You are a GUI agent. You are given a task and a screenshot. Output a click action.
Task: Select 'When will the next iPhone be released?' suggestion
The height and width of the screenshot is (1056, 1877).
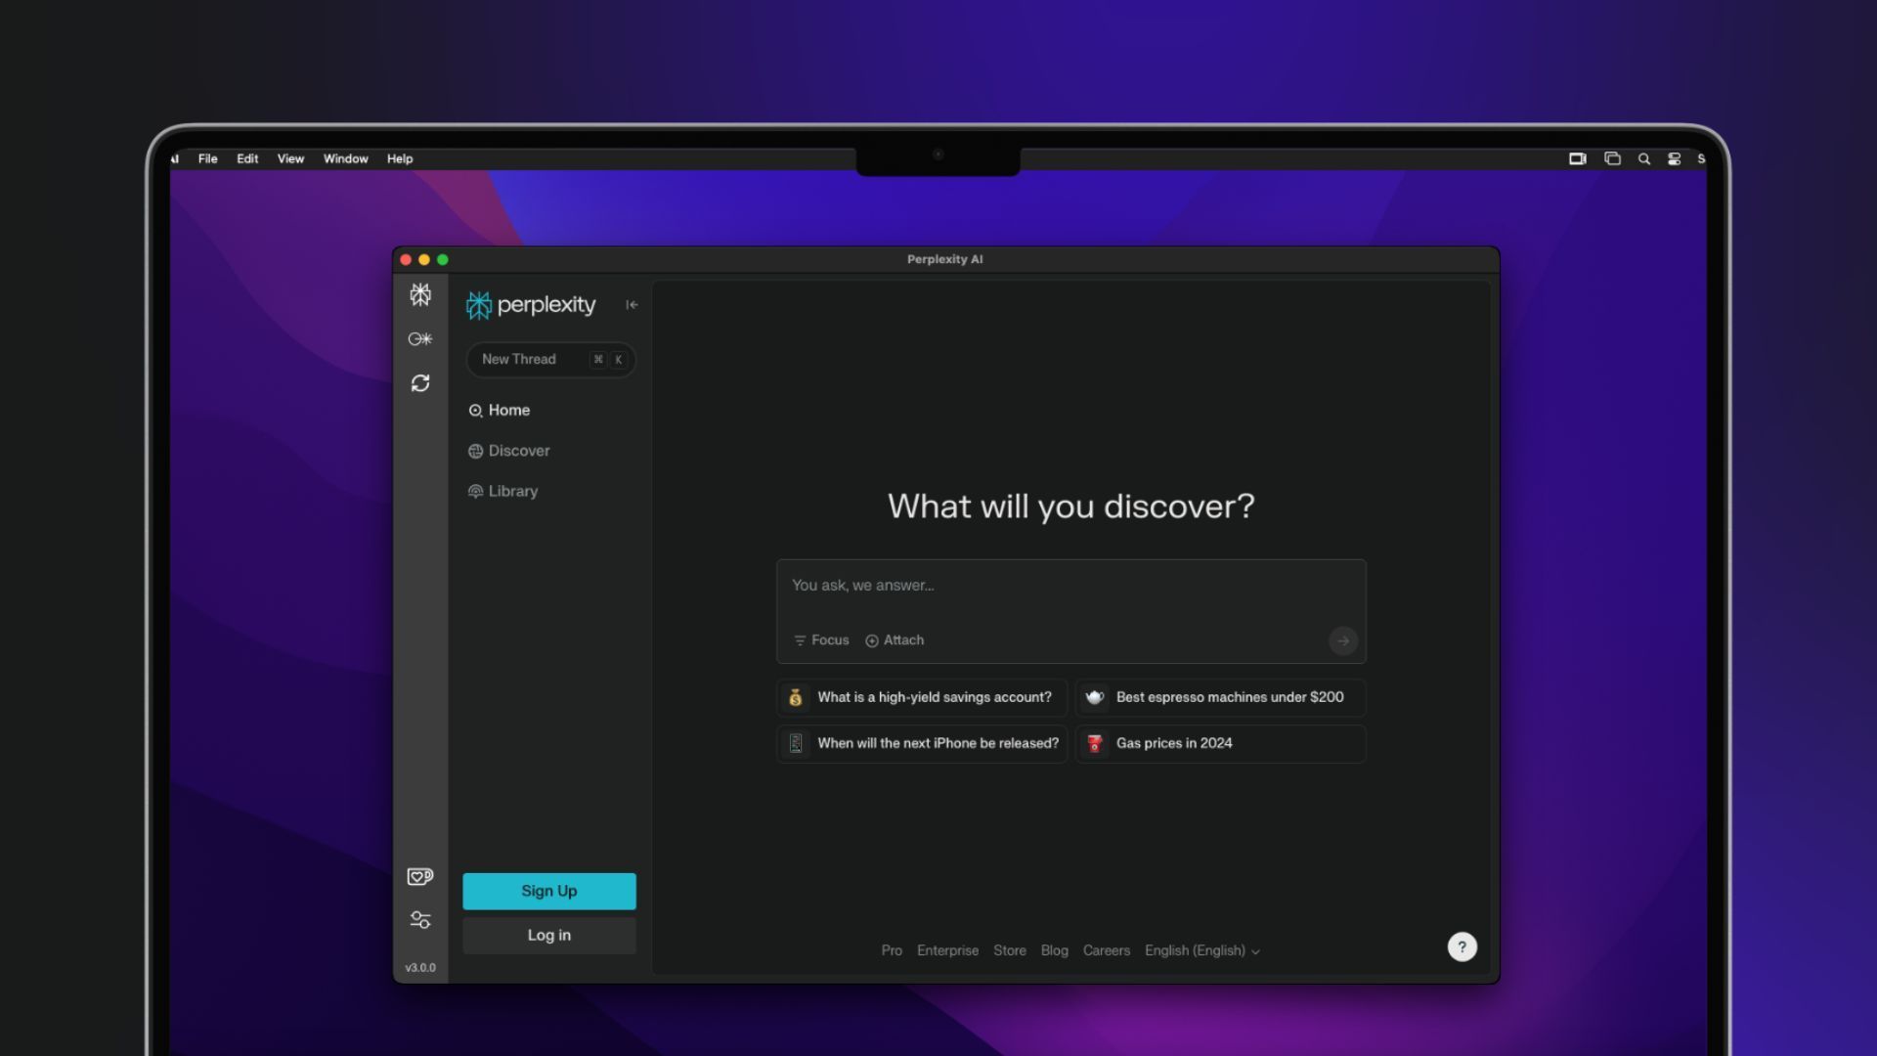pos(922,744)
